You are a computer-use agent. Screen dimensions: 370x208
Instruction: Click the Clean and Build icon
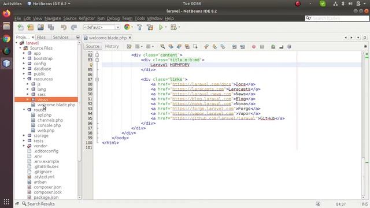(x=150, y=27)
